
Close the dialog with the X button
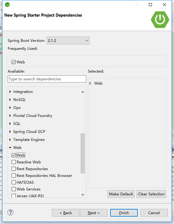(164, 5)
